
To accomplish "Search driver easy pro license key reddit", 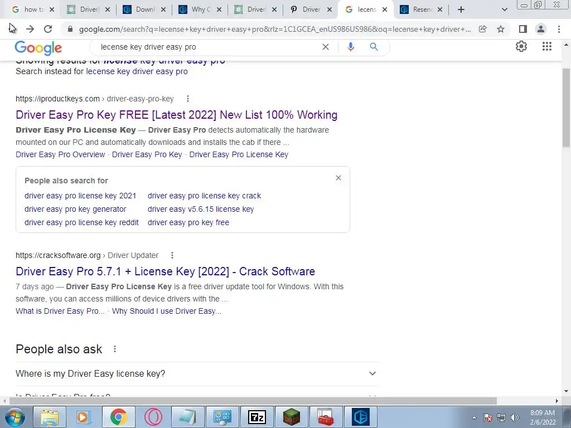I will pos(81,223).
